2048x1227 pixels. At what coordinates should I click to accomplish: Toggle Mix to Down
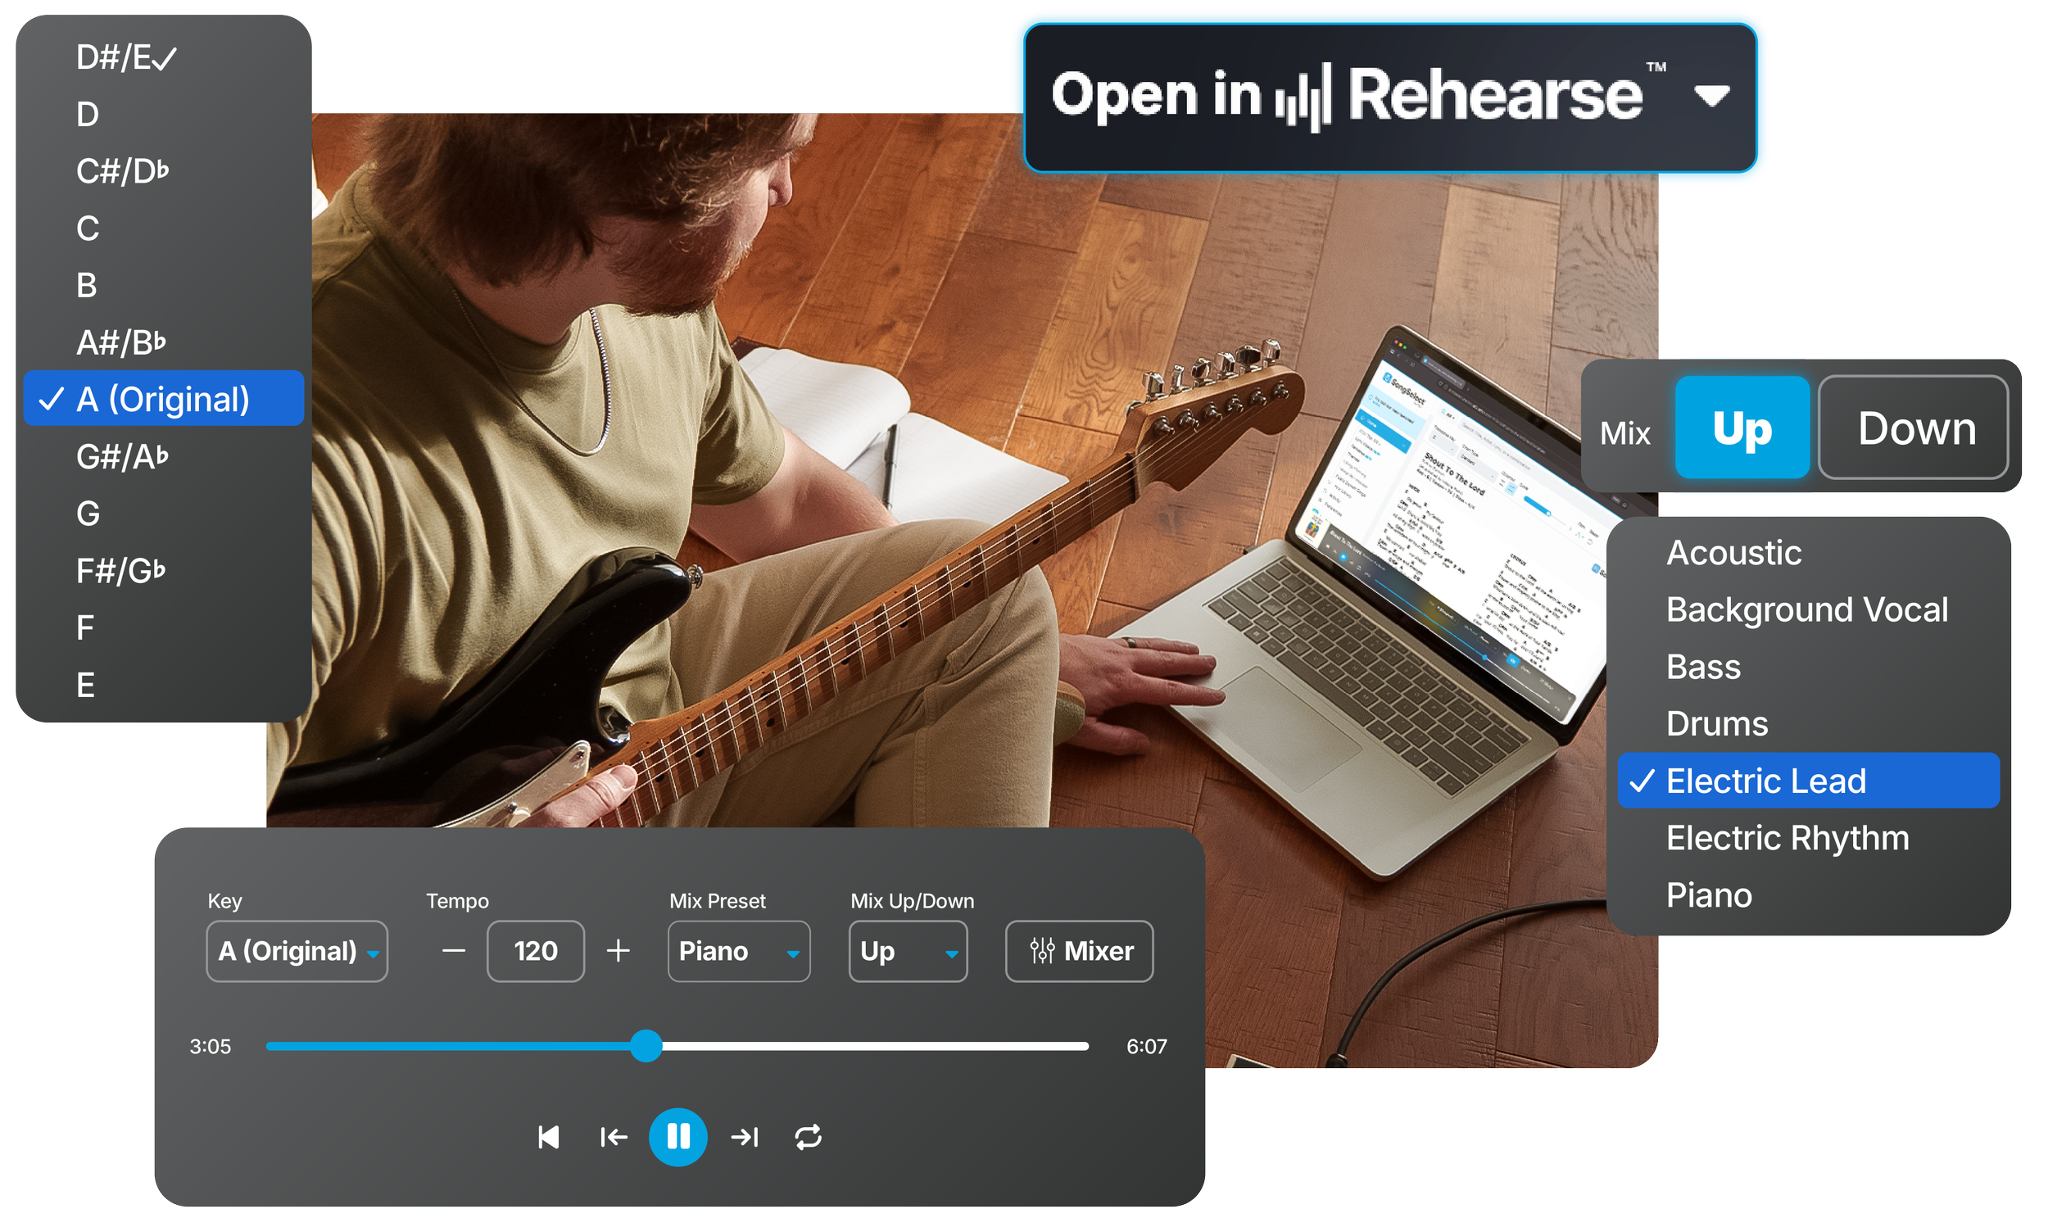click(x=1914, y=428)
